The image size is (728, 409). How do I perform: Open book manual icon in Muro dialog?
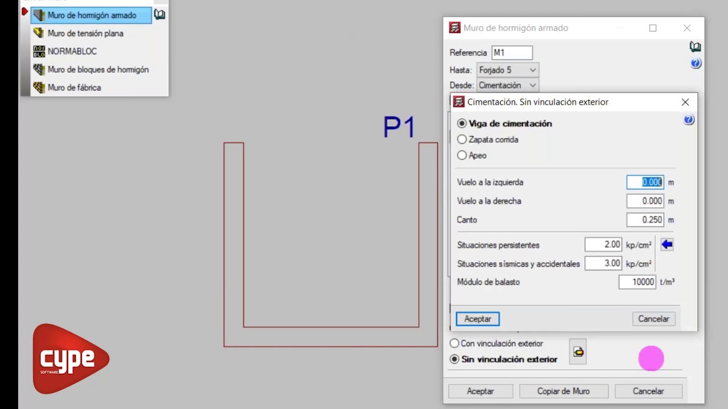(x=695, y=47)
